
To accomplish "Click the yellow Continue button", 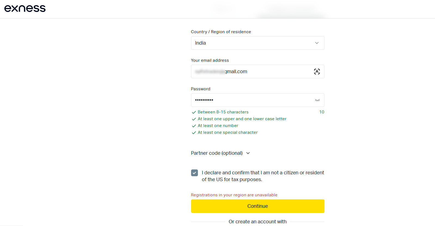I will tap(258, 206).
